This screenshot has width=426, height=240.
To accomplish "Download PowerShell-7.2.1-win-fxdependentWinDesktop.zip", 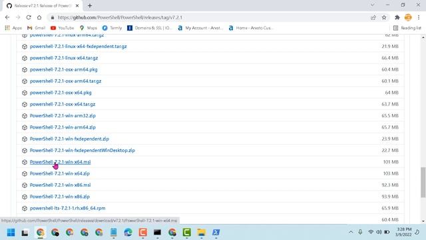I will tap(83, 151).
